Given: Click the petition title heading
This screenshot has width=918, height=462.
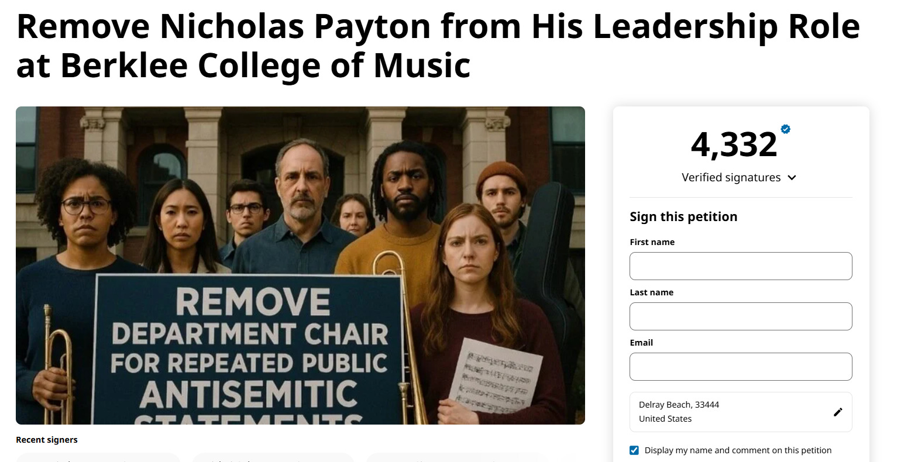Looking at the screenshot, I should (x=438, y=46).
